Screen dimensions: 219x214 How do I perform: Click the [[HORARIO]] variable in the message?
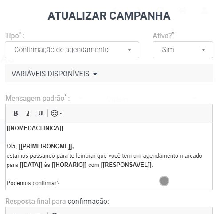(x=69, y=165)
